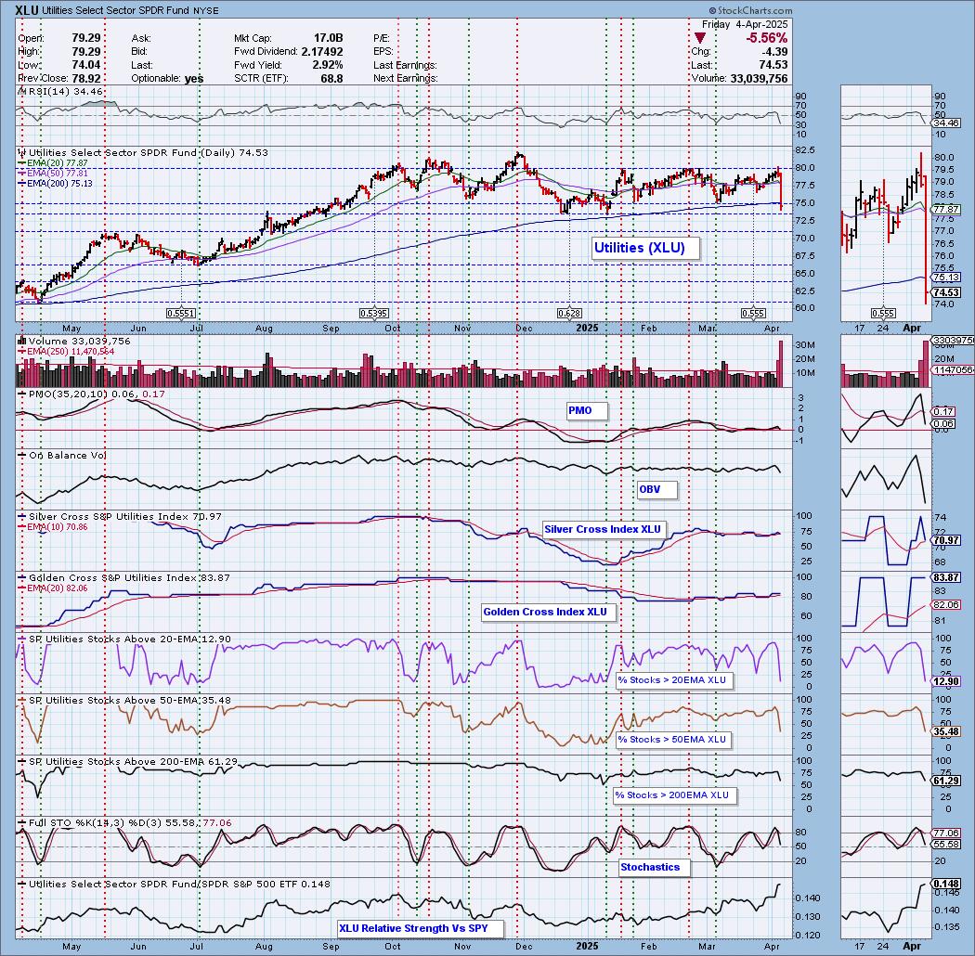Click the Optionable value yes
Screen dimensions: 975x956
click(194, 79)
